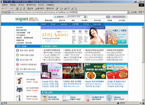The height and width of the screenshot is (105, 145).
Task: Click the Discuss toolbar icon
Action: tap(72, 8)
